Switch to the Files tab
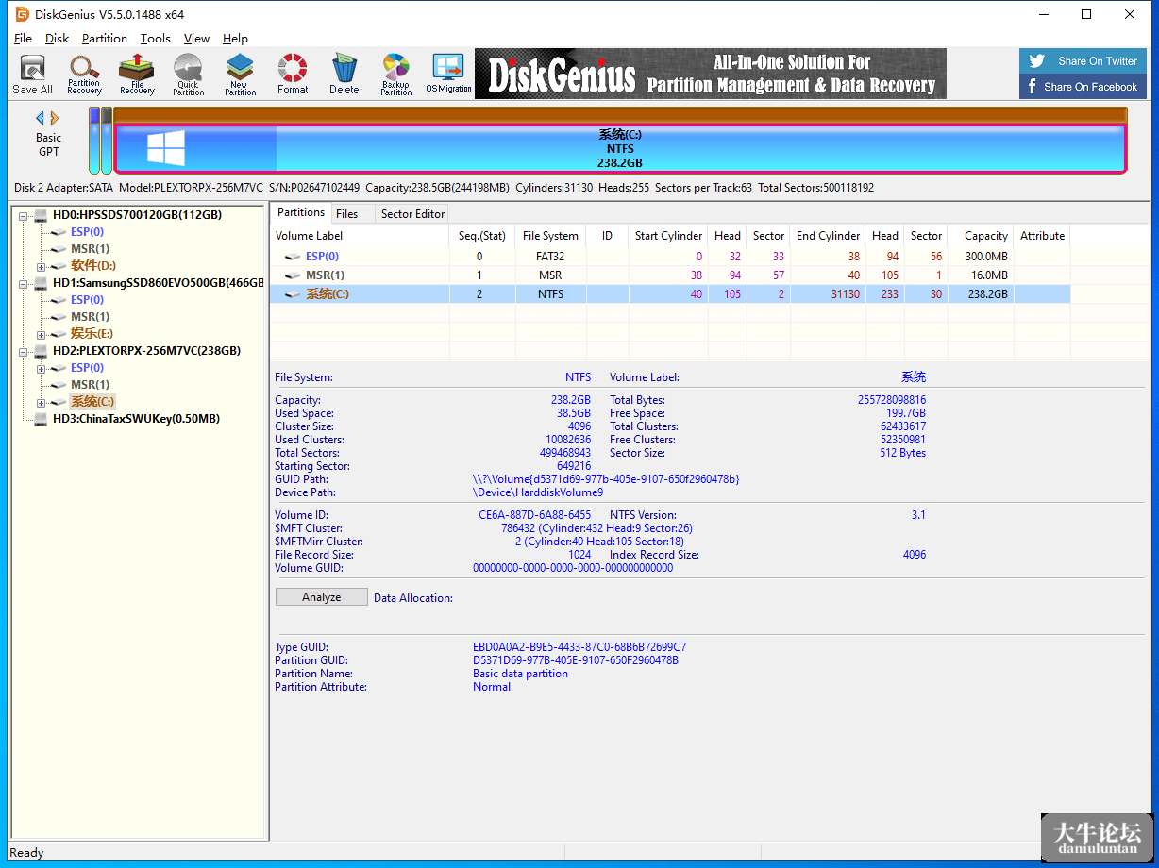Screen dimensions: 1159x868 click(347, 214)
